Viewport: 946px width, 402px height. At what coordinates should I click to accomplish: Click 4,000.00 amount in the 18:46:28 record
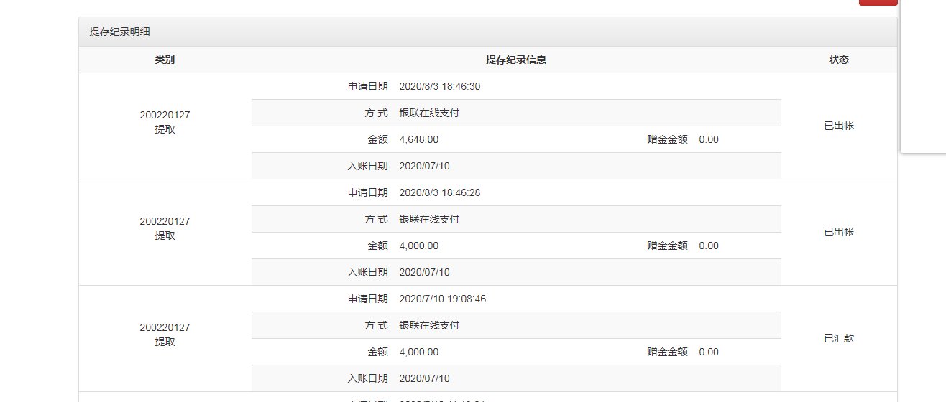pyautogui.click(x=418, y=246)
